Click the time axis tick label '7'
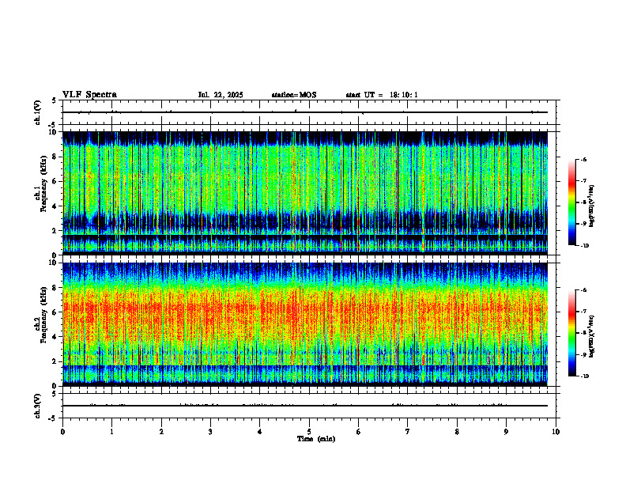The image size is (626, 484). (x=408, y=432)
